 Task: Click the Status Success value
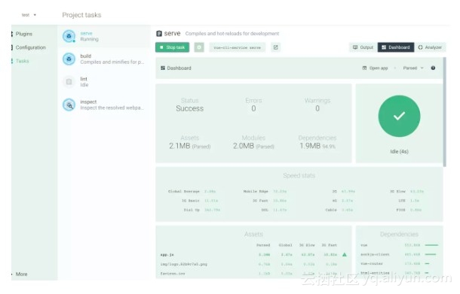190,108
